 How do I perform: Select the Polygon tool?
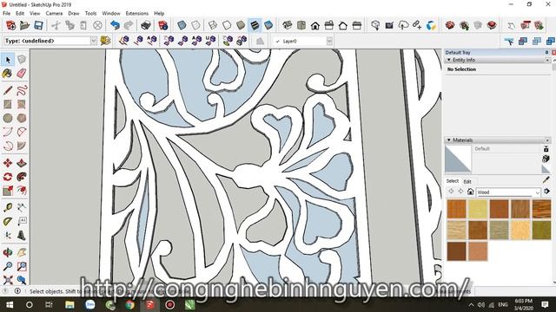point(22,118)
